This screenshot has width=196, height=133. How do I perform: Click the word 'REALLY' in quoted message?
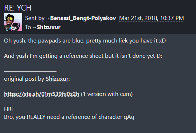tap(36, 117)
